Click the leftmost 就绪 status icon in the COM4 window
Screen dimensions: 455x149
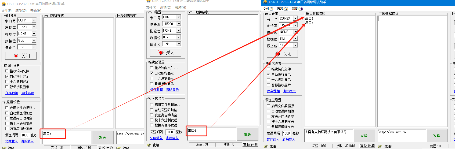4,148
